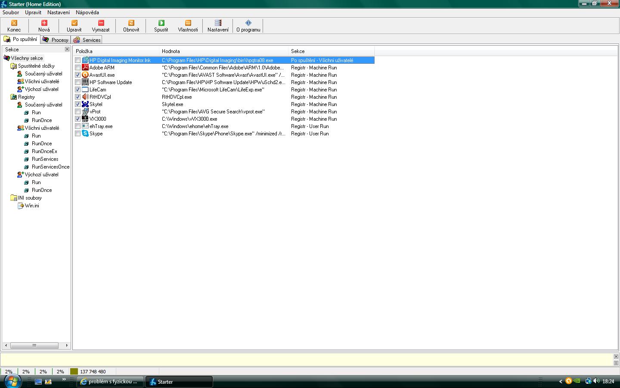
Task: Click the Upravit toolbar button with checkmark icon
Action: (74, 26)
